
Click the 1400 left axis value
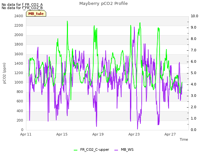point(19,63)
